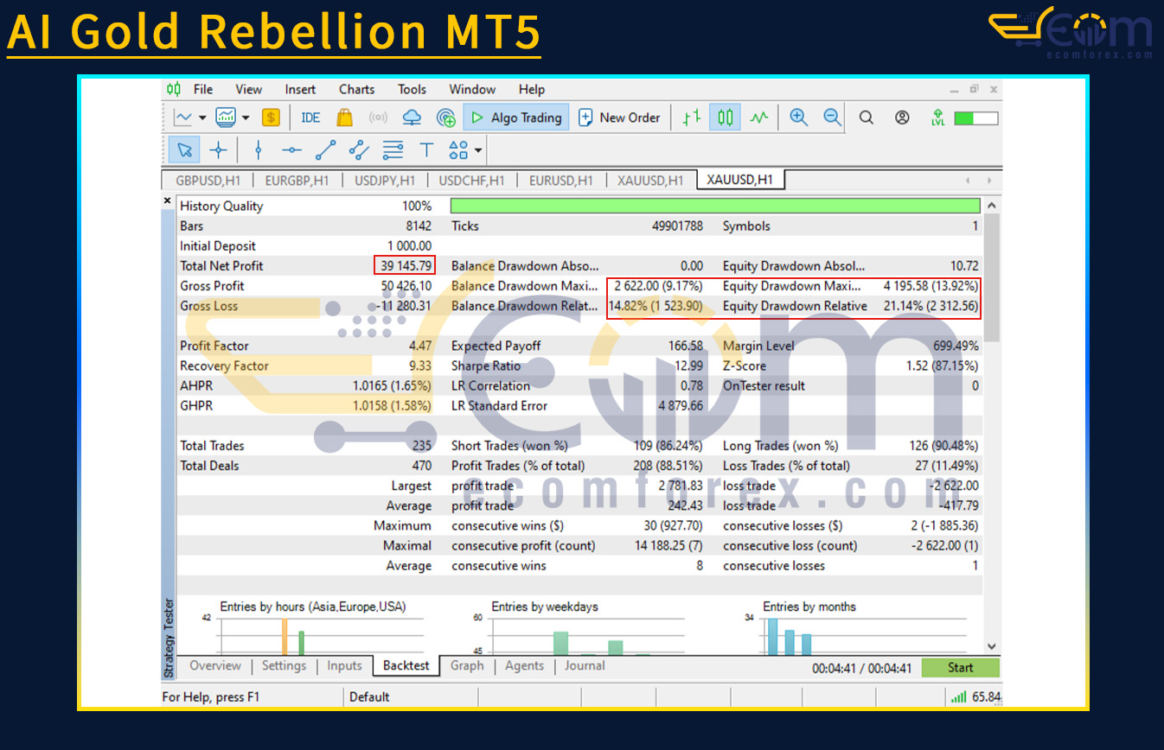Click the green level progress bar
The image size is (1164, 750).
tap(975, 118)
